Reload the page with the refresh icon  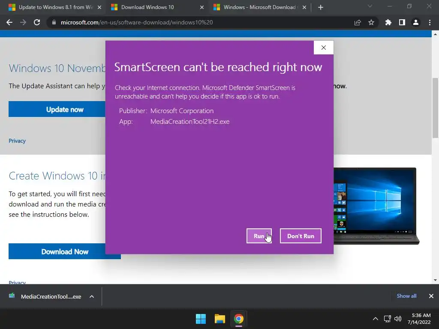click(x=37, y=22)
